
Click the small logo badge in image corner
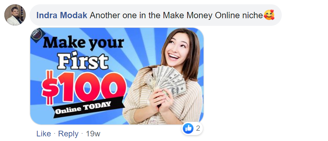click(37, 35)
